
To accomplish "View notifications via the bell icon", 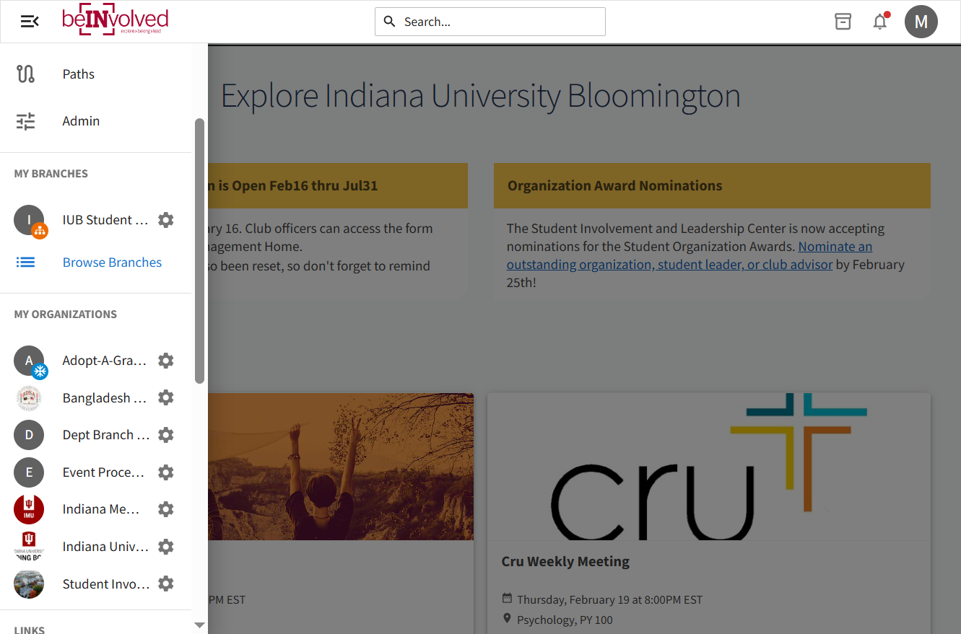I will click(x=880, y=22).
